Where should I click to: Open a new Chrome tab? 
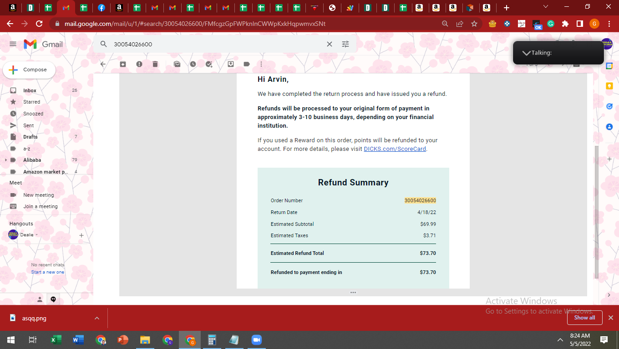pos(506,7)
